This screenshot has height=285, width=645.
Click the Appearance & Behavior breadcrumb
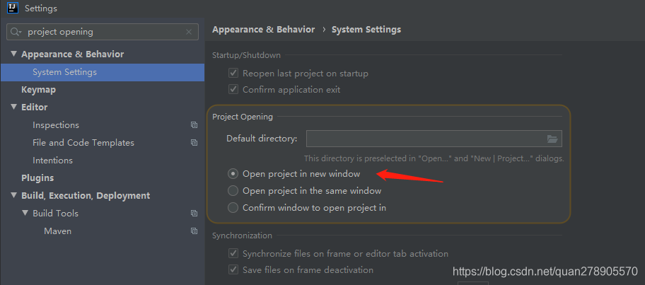(263, 30)
